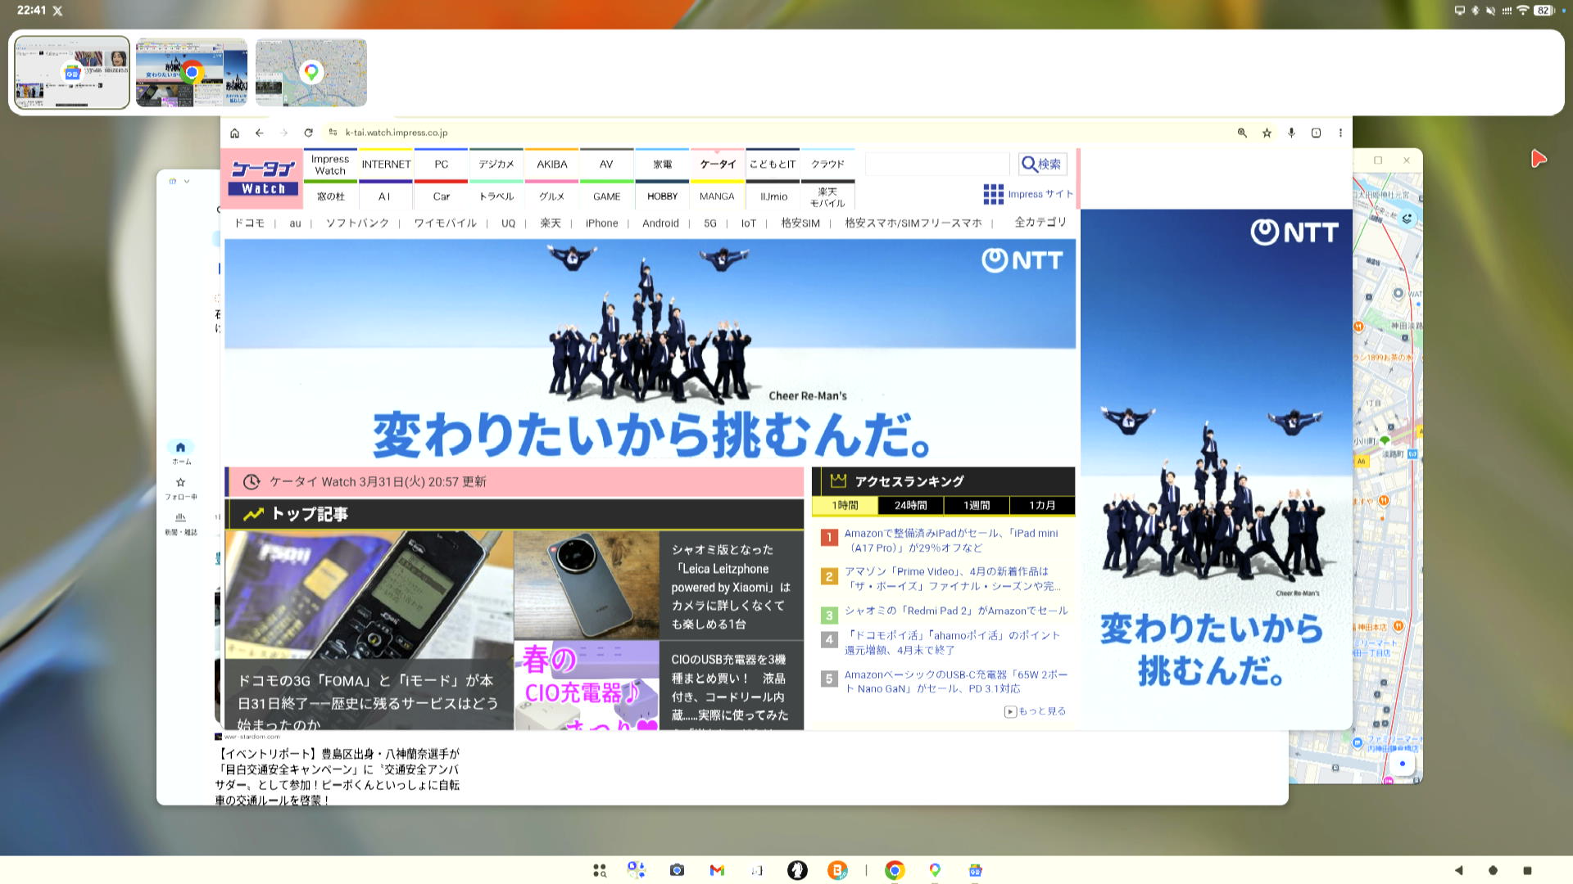The height and width of the screenshot is (884, 1573).
Task: Open the Chrome three-dot menu
Action: (x=1341, y=133)
